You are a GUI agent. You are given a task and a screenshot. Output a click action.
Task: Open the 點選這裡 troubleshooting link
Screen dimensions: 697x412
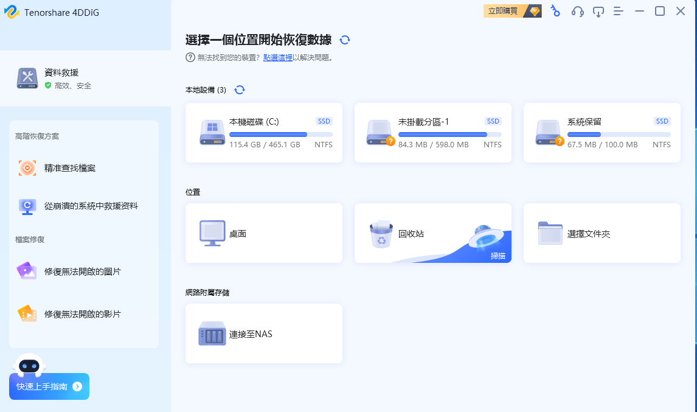tap(277, 57)
